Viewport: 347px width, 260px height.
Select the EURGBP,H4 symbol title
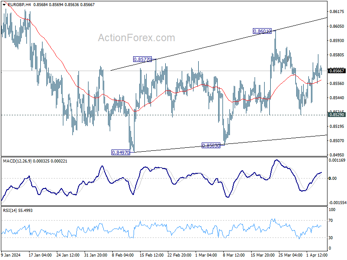tap(19, 4)
